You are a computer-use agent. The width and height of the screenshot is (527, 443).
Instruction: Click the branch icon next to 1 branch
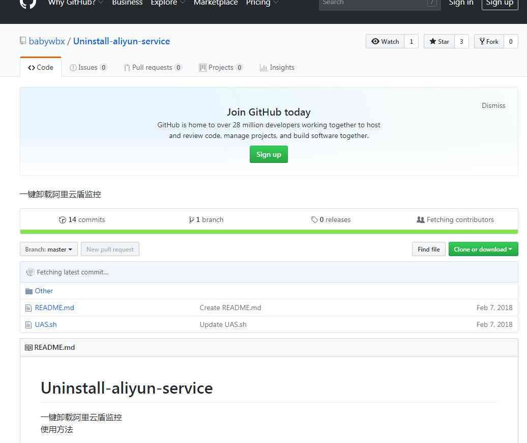click(x=191, y=219)
